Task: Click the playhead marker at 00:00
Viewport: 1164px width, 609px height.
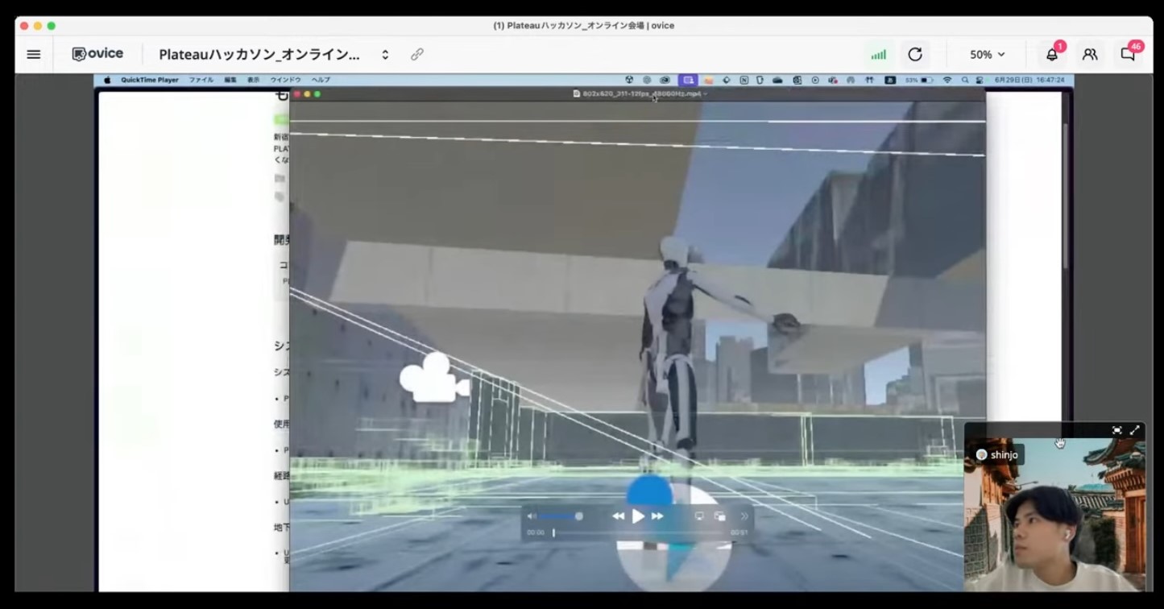Action: coord(553,532)
